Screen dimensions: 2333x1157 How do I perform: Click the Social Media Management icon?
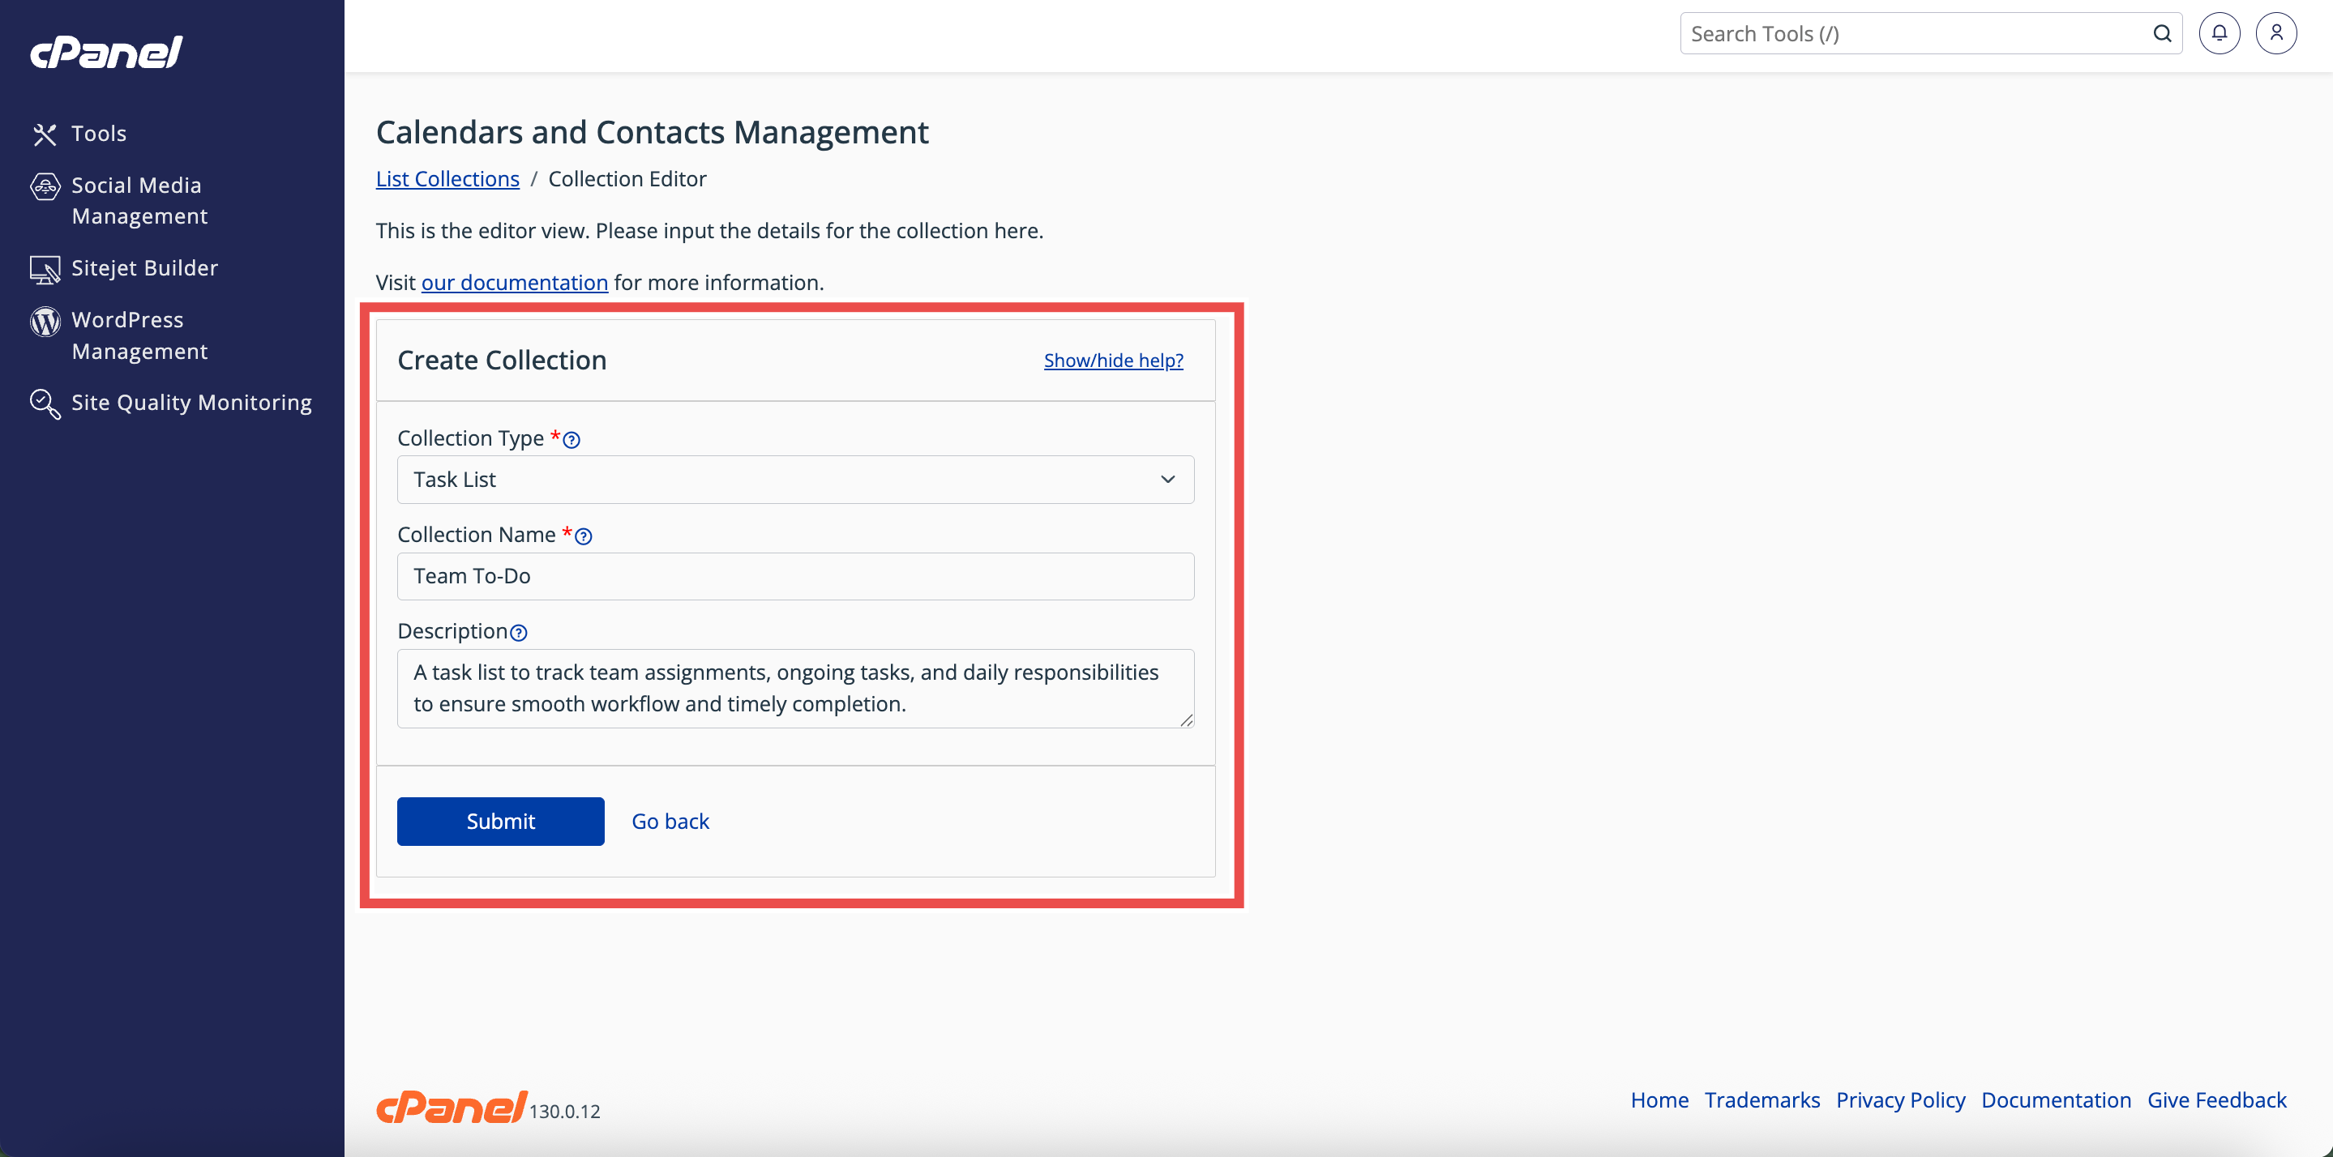pos(45,186)
